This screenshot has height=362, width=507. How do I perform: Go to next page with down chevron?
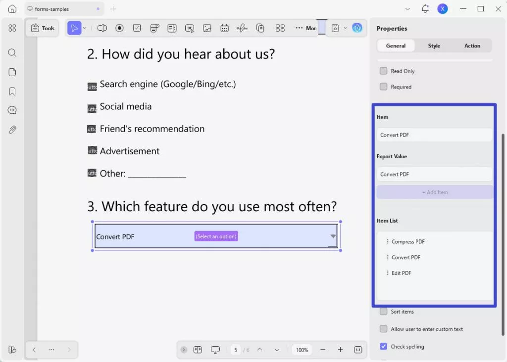click(277, 350)
